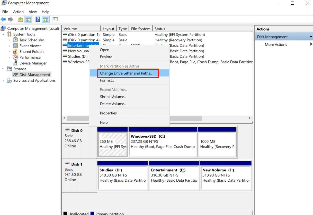Select (Disk 0 partition 1) volume row
Viewport: 313px width, 215px height.
click(x=157, y=34)
